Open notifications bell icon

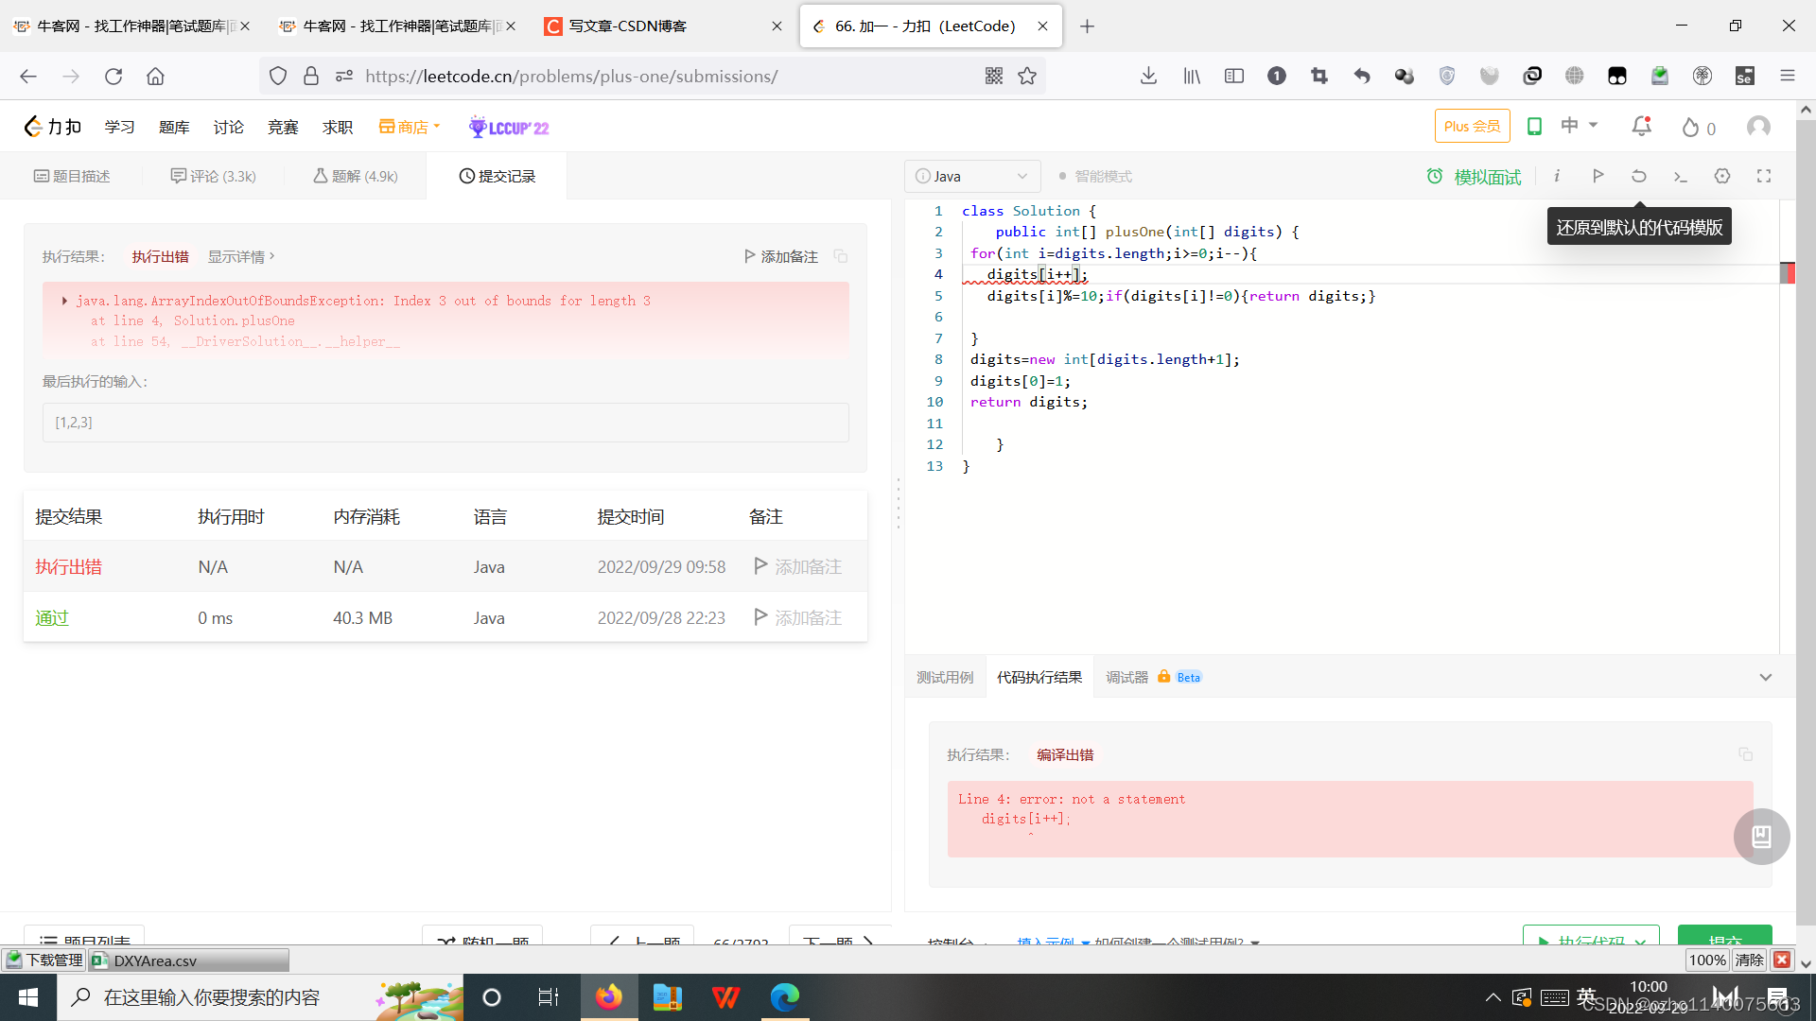(1641, 127)
